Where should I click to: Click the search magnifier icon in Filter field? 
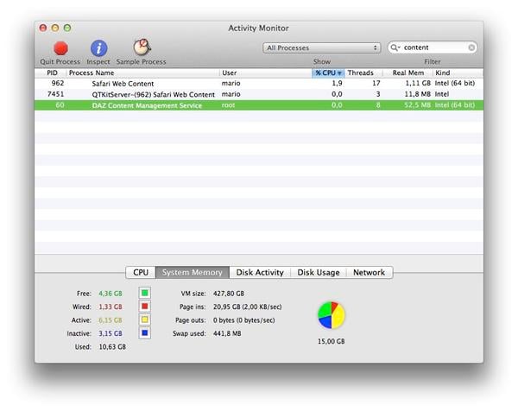click(395, 47)
